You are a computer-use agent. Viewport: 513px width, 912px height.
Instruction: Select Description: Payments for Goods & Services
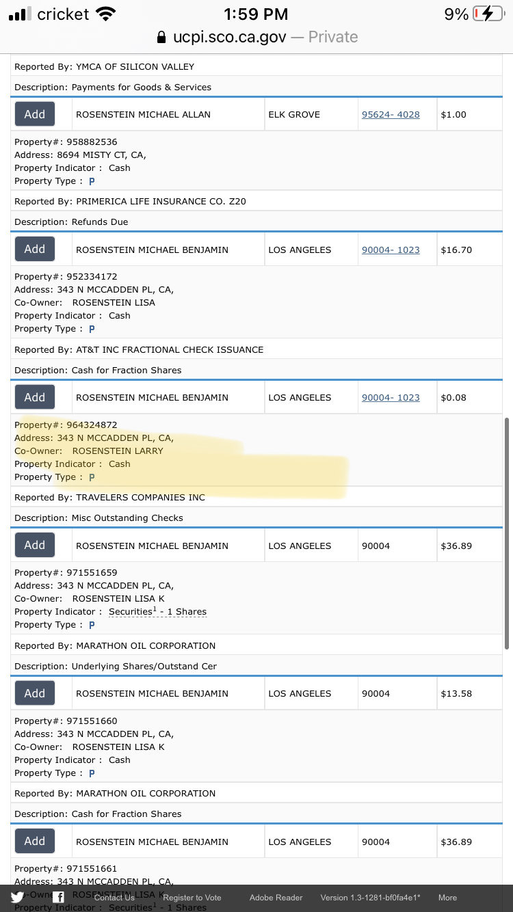(113, 87)
